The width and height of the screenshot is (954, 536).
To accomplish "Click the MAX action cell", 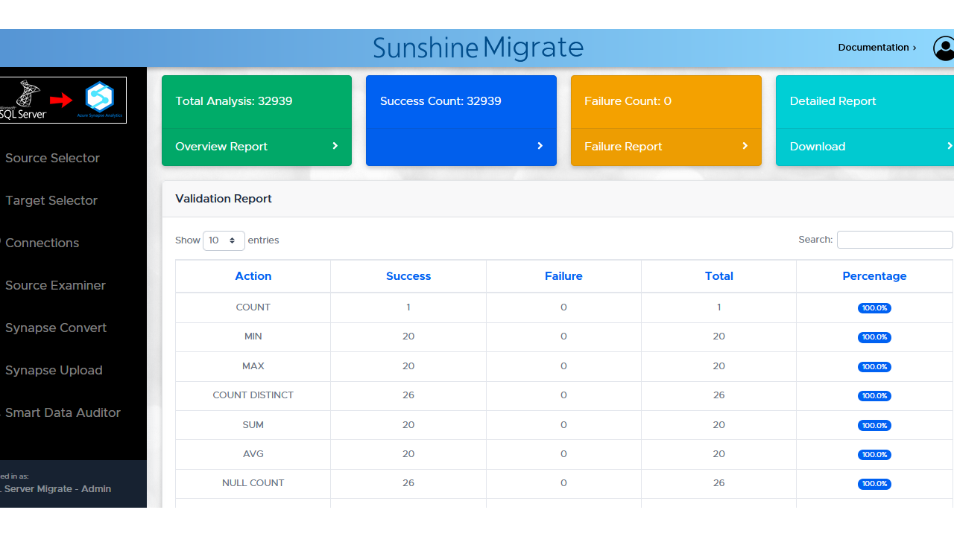I will tap(253, 366).
